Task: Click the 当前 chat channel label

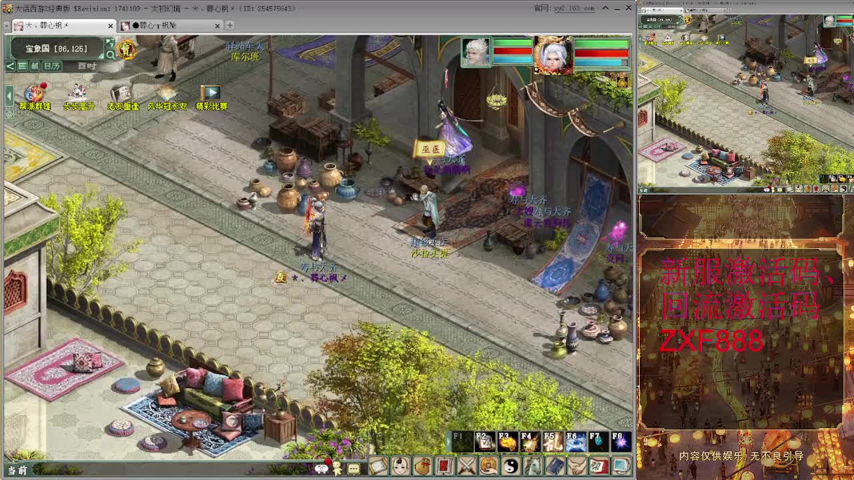Action: coord(17,470)
